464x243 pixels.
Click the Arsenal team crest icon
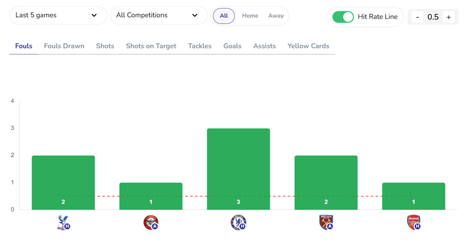click(x=414, y=222)
